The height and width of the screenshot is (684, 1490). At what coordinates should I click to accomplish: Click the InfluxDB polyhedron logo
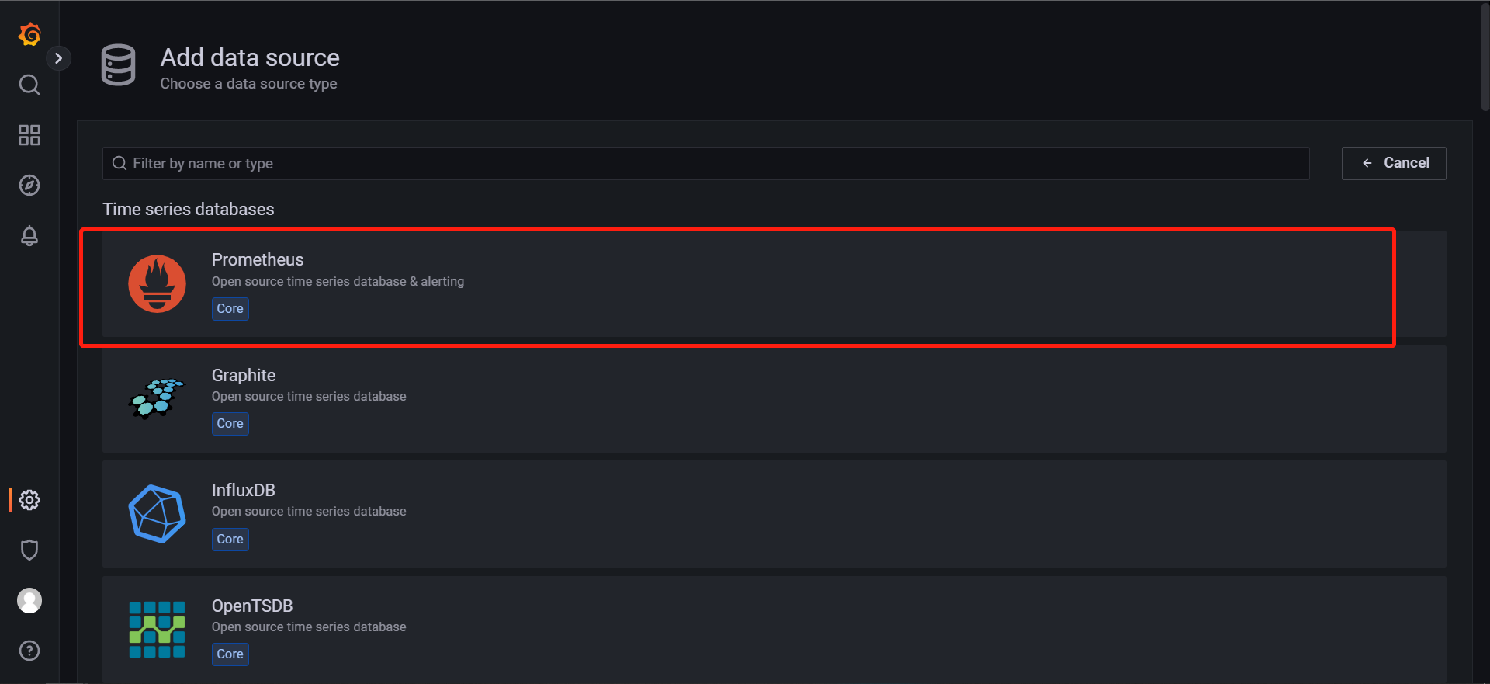(157, 514)
